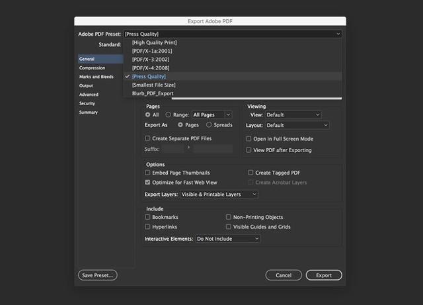
Task: Open the Adobe PDF Preset dropdown
Action: click(x=233, y=34)
